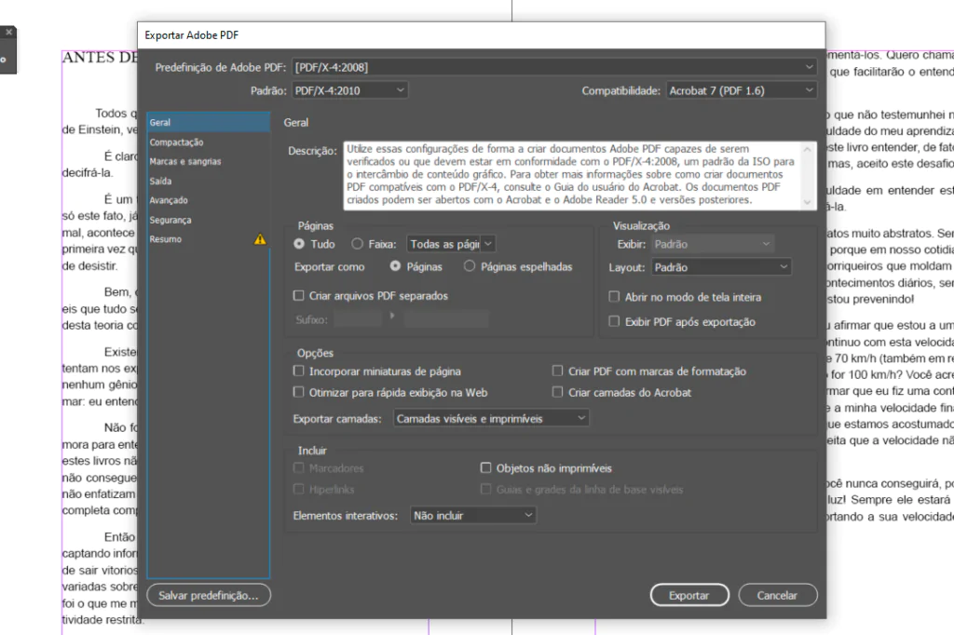954x635 pixels.
Task: Open Todas as páginas range dropdown
Action: pyautogui.click(x=451, y=244)
